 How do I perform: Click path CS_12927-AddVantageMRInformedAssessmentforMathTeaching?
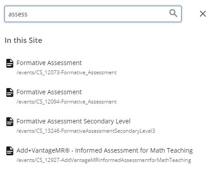click(104, 160)
